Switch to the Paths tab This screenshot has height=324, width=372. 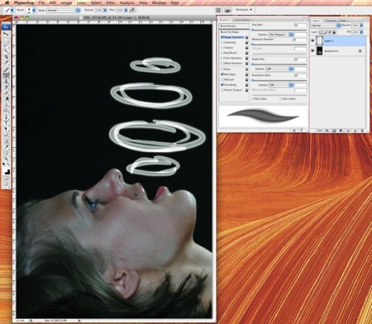point(343,21)
